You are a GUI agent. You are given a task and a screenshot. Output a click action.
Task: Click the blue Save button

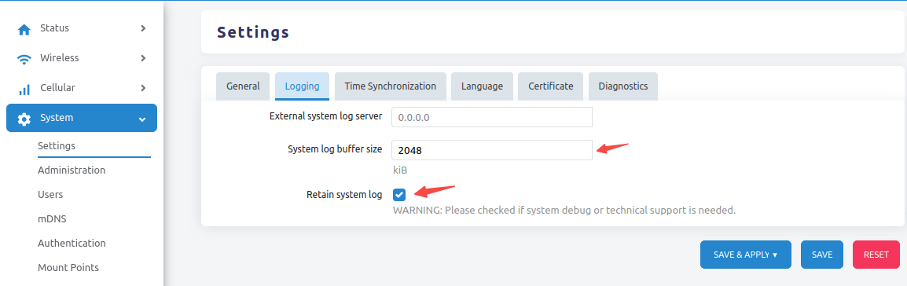click(822, 255)
